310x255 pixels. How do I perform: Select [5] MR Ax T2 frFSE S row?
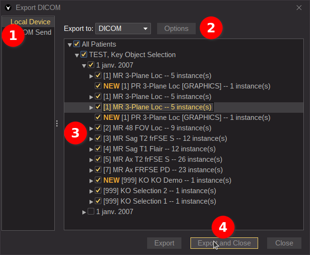(x=163, y=159)
